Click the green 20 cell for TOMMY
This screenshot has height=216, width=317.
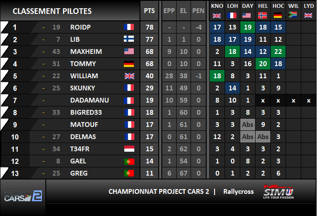coord(263,64)
